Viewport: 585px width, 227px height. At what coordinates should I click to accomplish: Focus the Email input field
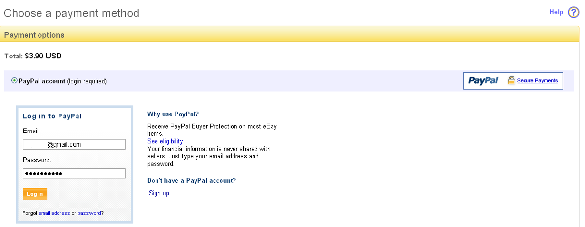pos(74,144)
